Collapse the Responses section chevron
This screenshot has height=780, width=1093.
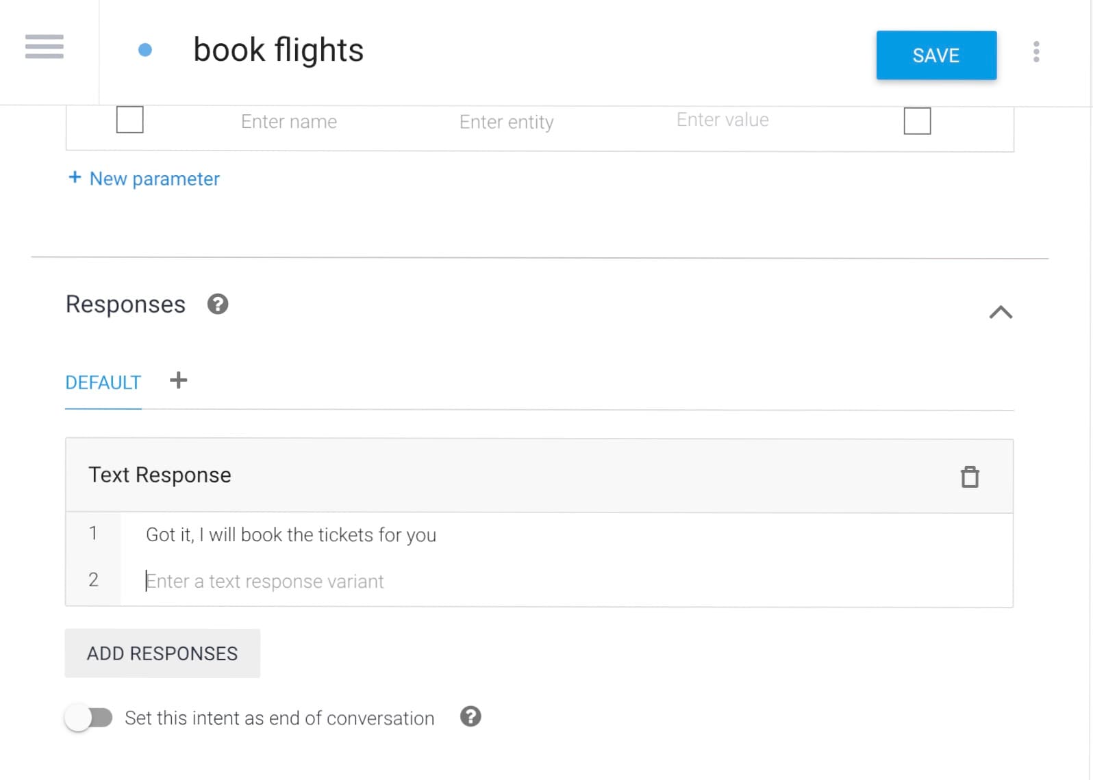point(1001,313)
